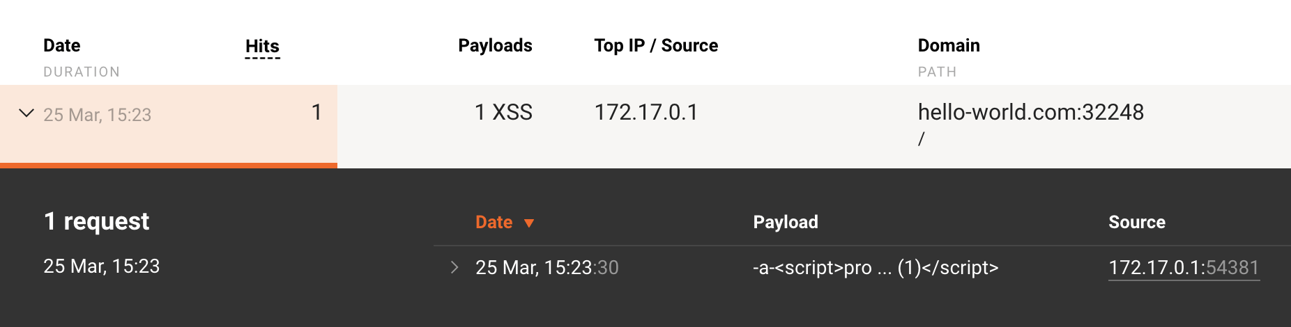Sort attacks by Hits column header
The height and width of the screenshot is (327, 1291).
262,47
